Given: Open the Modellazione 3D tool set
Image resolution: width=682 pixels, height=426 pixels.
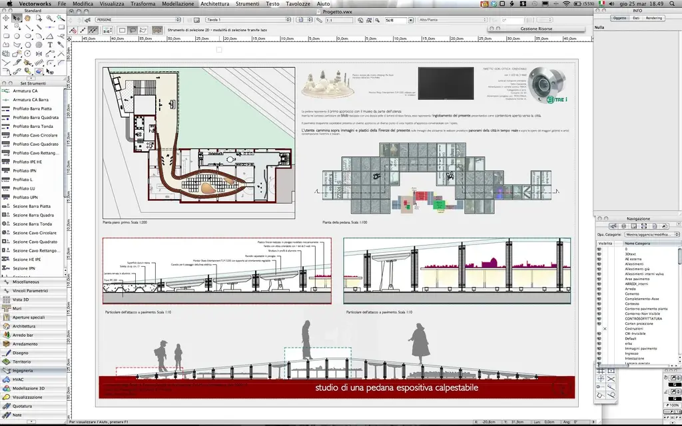Looking at the screenshot, I should [x=33, y=389].
